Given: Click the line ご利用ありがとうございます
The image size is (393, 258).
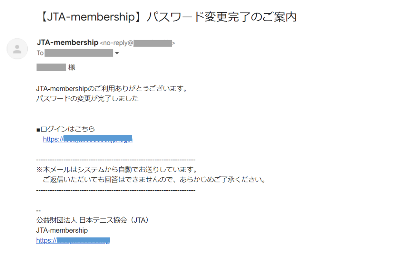Looking at the screenshot, I should [112, 89].
